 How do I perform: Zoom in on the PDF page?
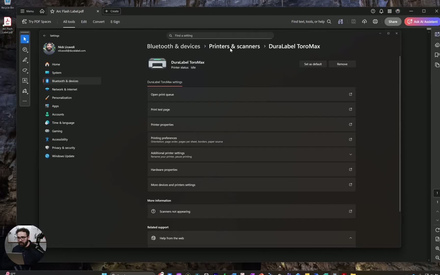437,248
